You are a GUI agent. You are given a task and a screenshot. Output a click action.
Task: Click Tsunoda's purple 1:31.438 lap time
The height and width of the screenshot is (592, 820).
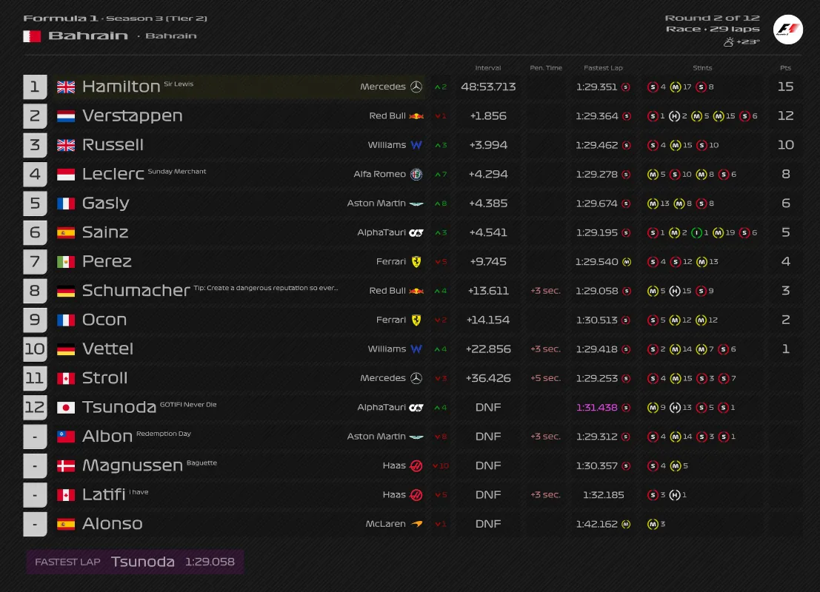pyautogui.click(x=596, y=407)
